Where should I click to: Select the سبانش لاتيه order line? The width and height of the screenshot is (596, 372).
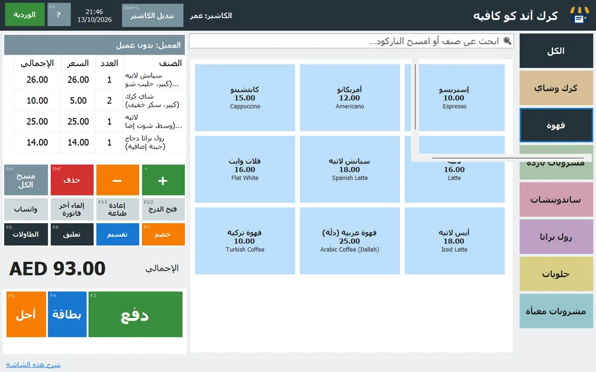99,80
